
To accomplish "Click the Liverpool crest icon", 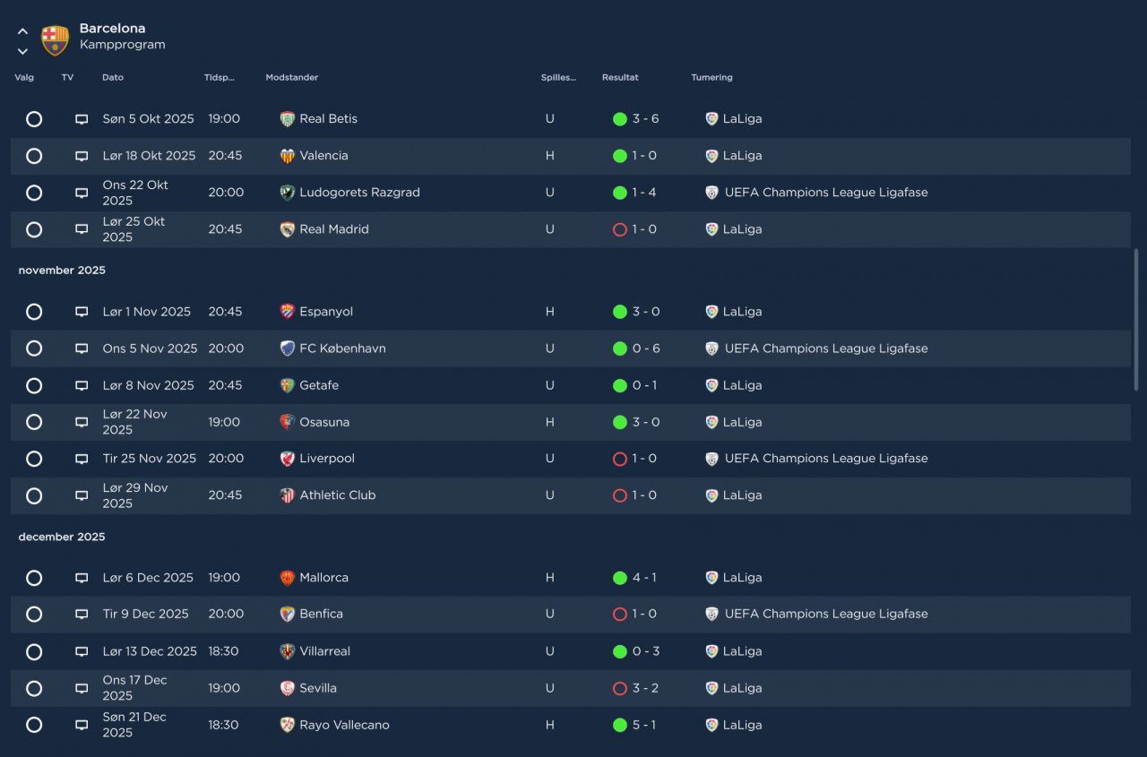I will 287,459.
